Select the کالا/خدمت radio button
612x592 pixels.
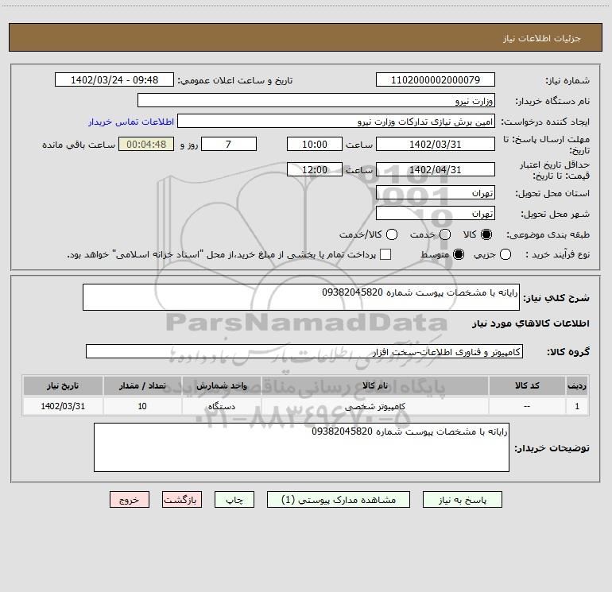click(392, 234)
